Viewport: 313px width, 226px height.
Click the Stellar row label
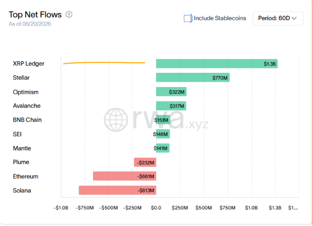(21, 78)
